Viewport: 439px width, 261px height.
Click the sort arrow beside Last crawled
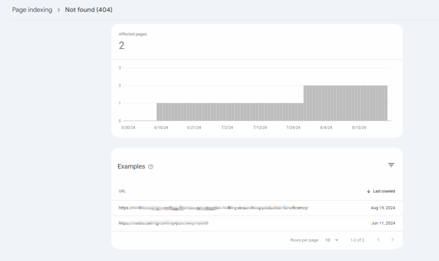pos(368,191)
